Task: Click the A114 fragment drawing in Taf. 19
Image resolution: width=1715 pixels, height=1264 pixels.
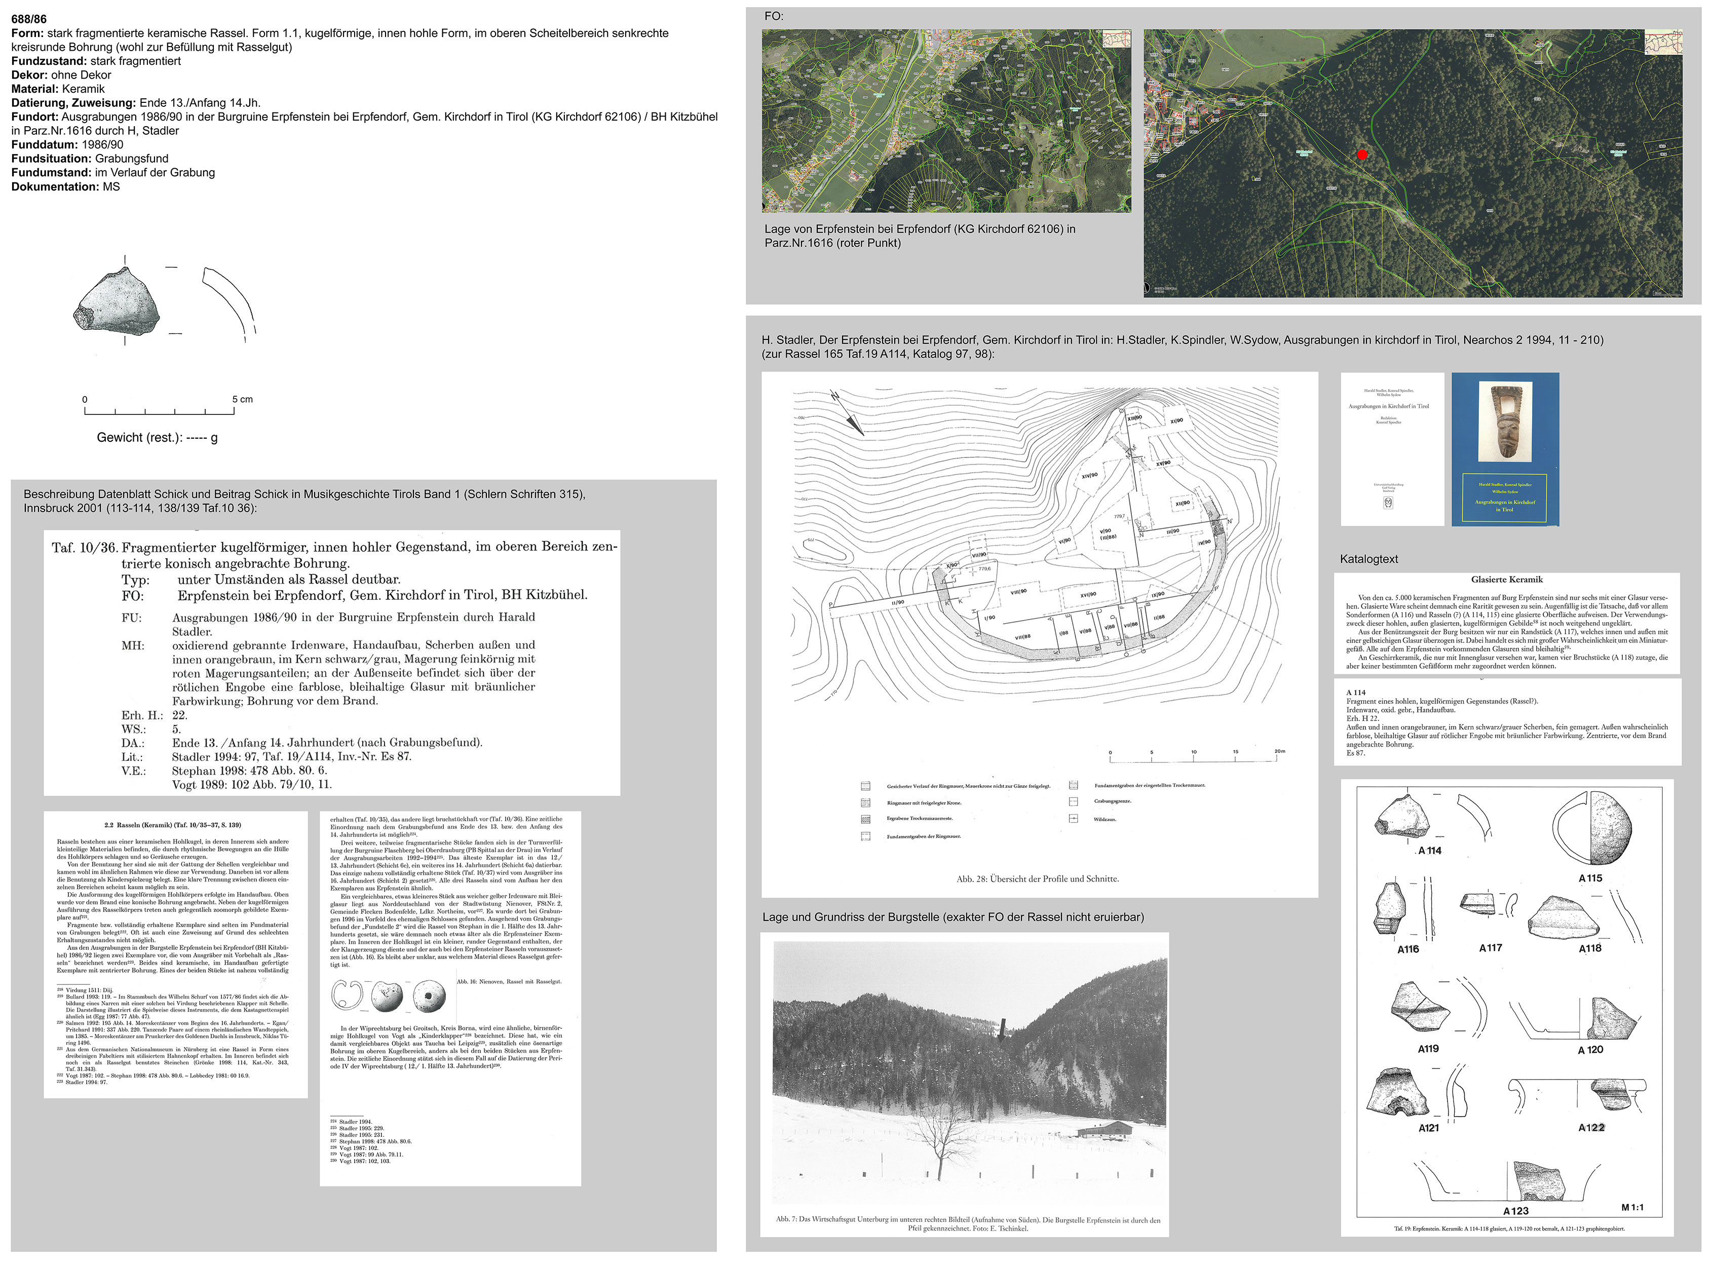Action: pyautogui.click(x=1402, y=818)
